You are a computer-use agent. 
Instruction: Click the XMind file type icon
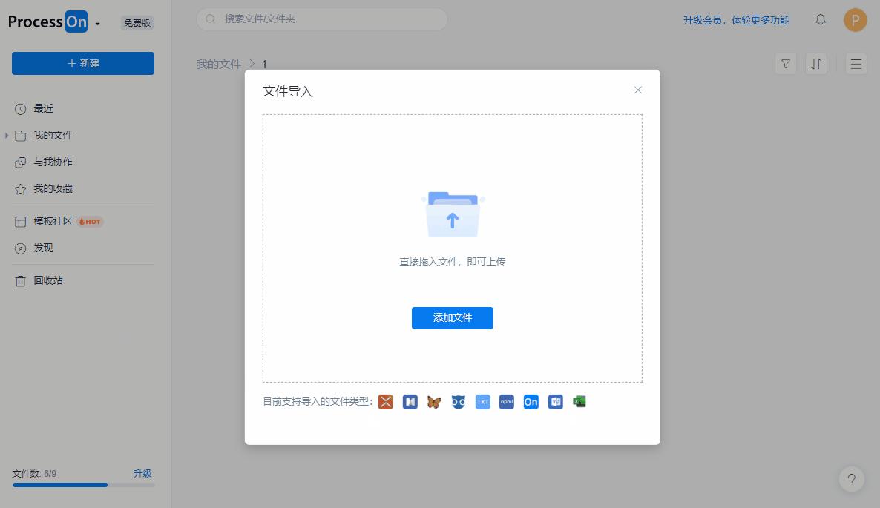click(x=386, y=402)
